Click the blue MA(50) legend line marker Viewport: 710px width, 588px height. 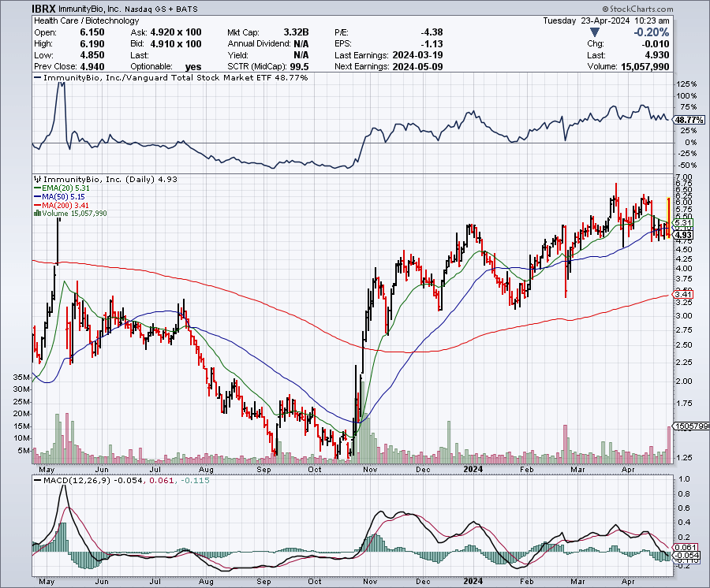[36, 197]
